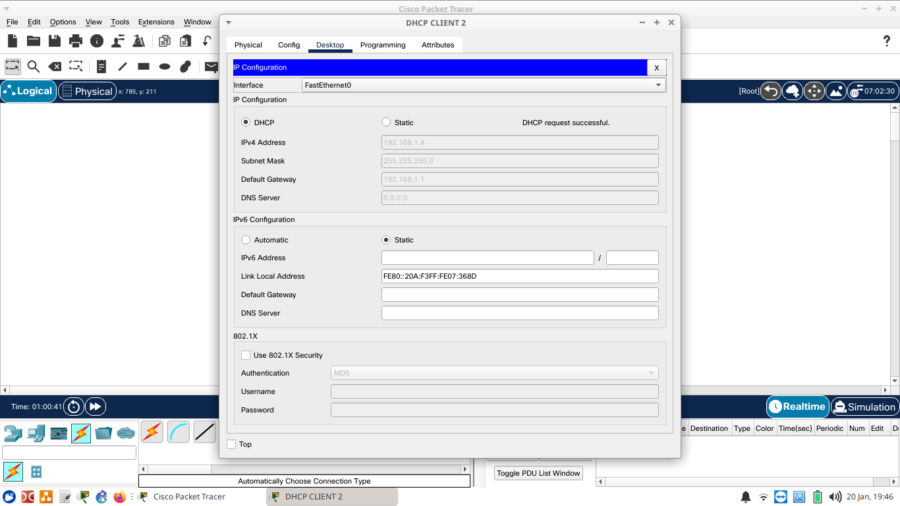Choose the Draw Freeform tool
Screen dimensions: 900x506
tap(186, 66)
